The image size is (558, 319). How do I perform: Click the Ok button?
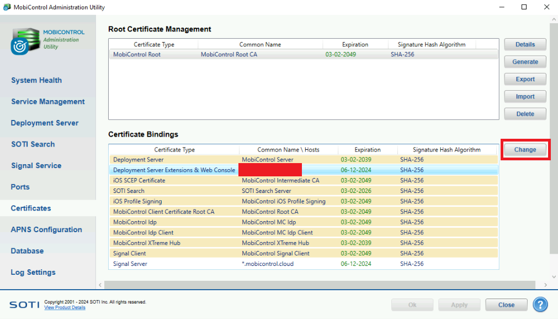click(412, 305)
